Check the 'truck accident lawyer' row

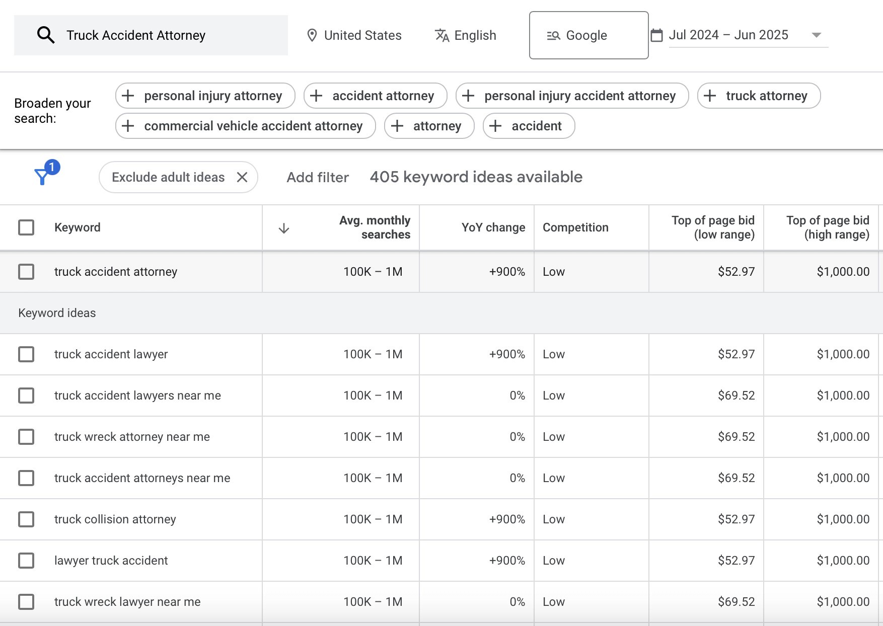point(26,354)
